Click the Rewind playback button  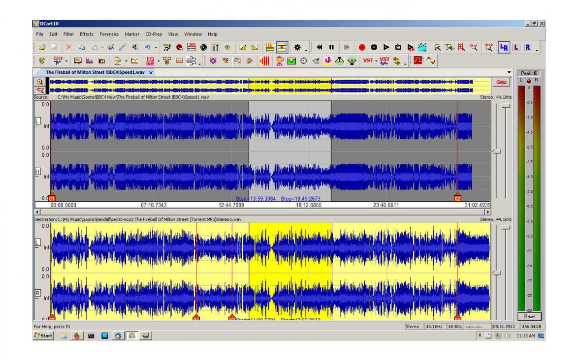320,47
